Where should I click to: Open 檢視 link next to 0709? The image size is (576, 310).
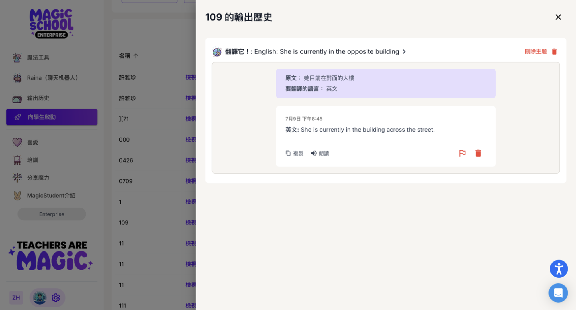click(x=191, y=181)
